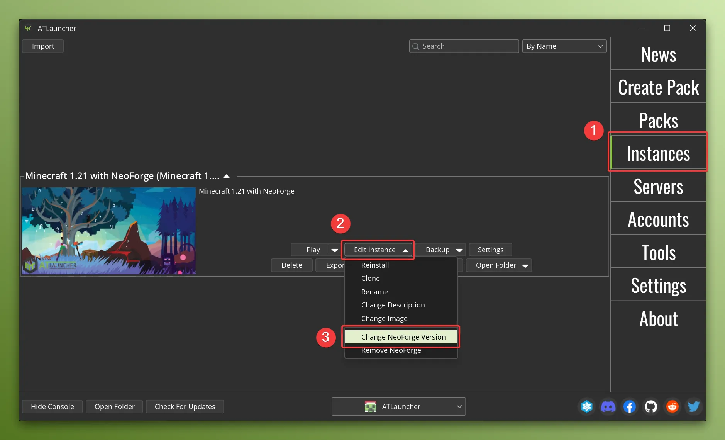Click the creeper avatar in the account selector
The image size is (725, 440).
click(371, 406)
